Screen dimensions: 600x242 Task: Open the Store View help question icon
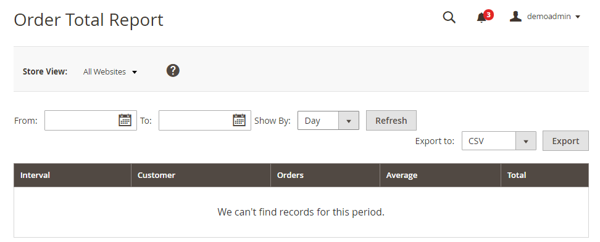click(x=173, y=71)
